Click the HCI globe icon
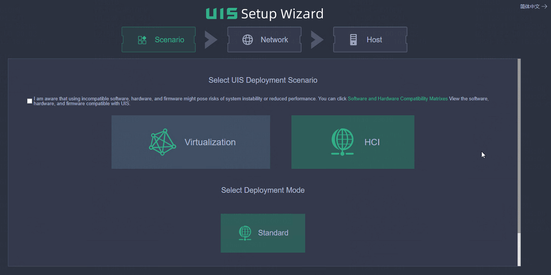Image resolution: width=551 pixels, height=275 pixels. [342, 142]
